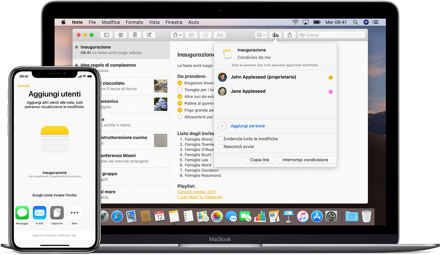Open the search options magnifier dropdown

click(302, 35)
